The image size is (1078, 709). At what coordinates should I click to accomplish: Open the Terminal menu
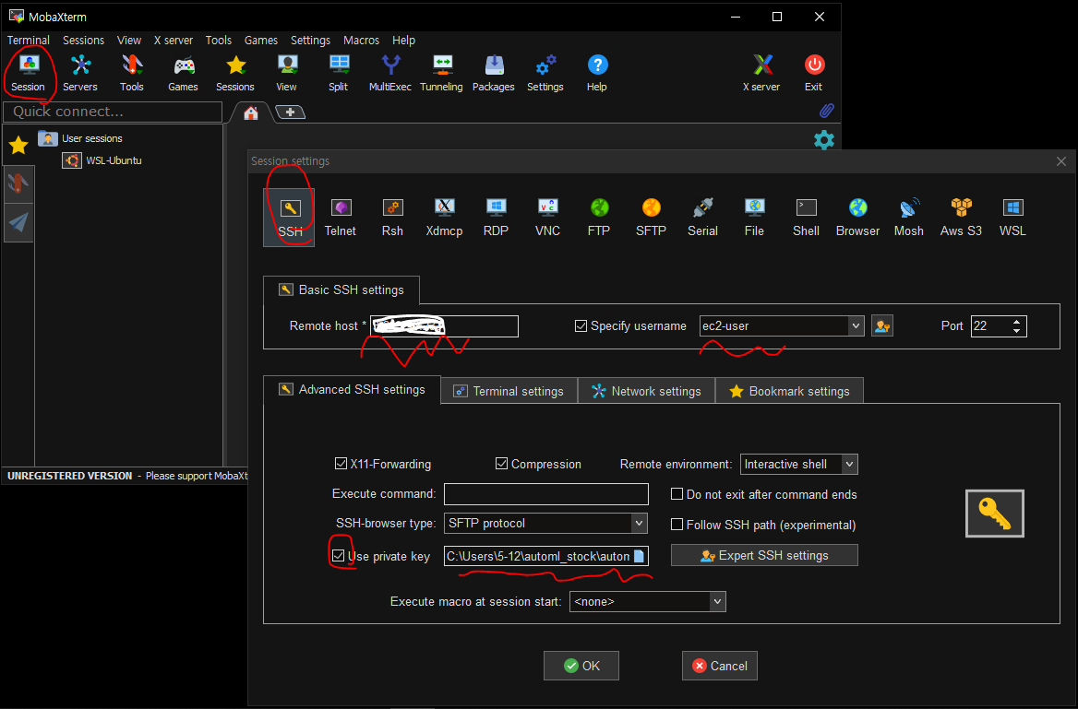29,40
